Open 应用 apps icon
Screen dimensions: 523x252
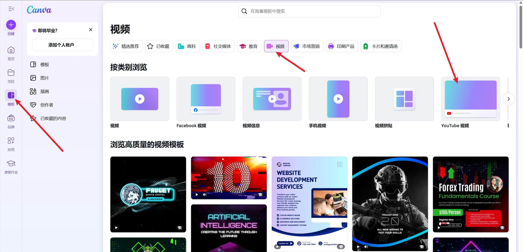coord(11,141)
